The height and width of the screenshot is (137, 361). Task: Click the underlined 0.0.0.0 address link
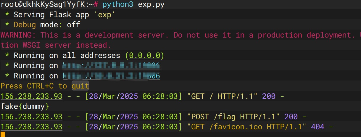(x=144, y=55)
